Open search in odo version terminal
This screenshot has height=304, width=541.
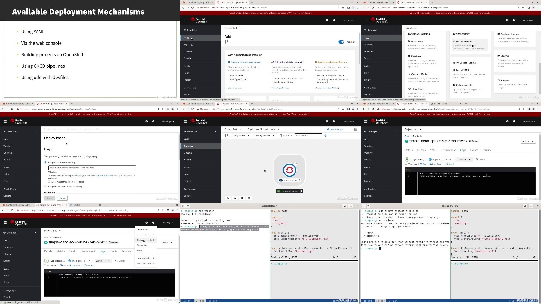pos(345,206)
